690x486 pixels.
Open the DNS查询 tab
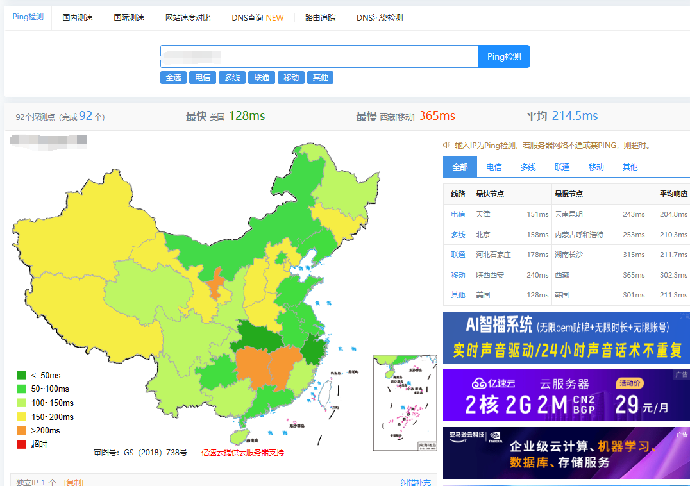[257, 18]
